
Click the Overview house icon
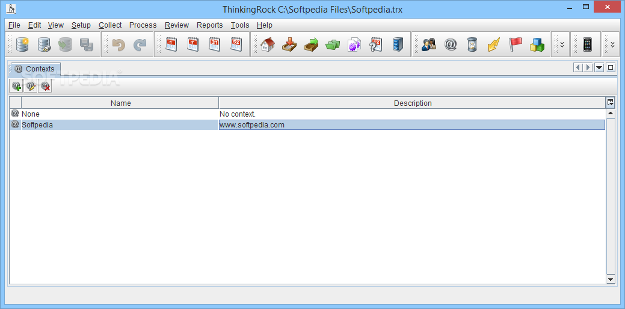(268, 44)
